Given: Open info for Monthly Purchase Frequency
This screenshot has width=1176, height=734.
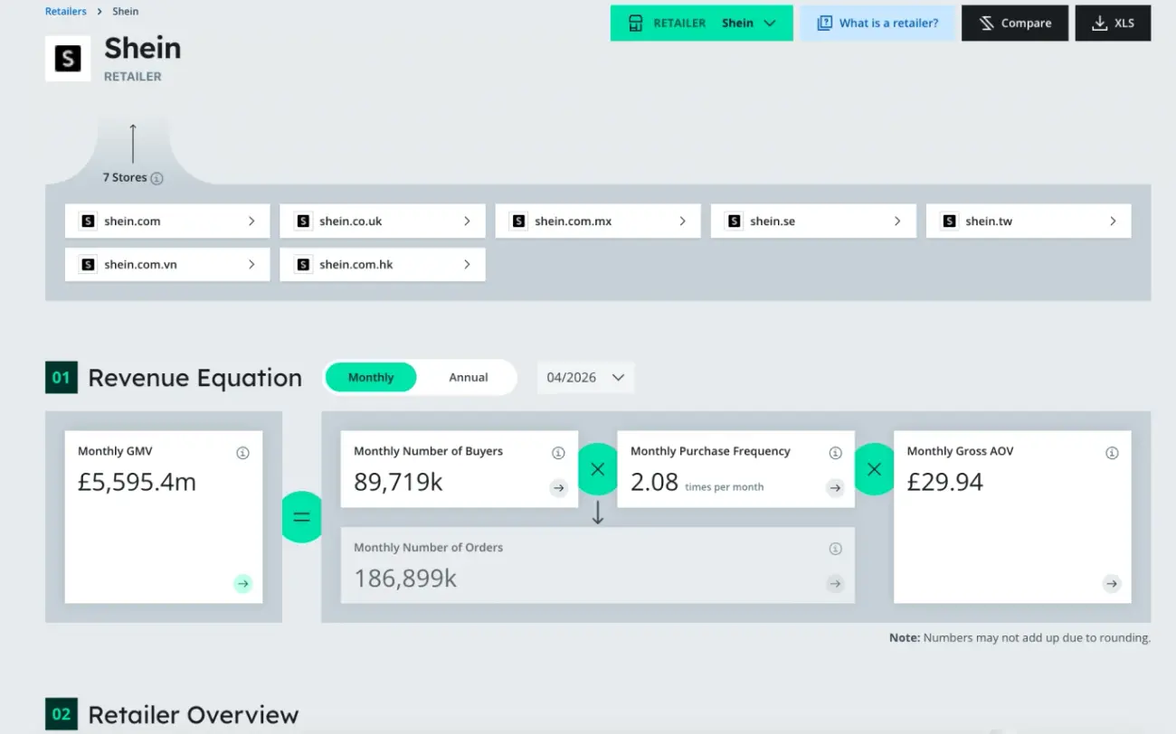Looking at the screenshot, I should (x=835, y=453).
